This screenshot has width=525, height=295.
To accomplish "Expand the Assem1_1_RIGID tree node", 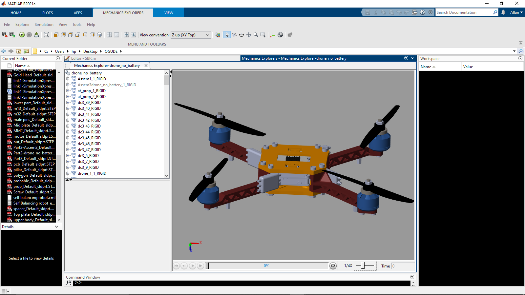I will point(68,79).
